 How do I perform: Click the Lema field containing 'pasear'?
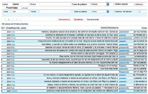[21, 4]
